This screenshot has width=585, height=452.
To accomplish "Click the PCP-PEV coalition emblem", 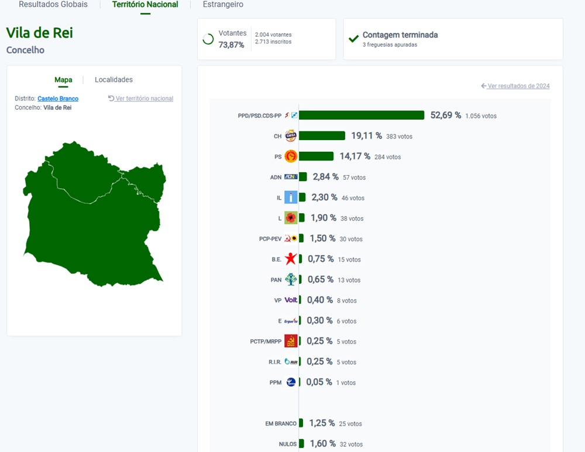I will (x=290, y=238).
